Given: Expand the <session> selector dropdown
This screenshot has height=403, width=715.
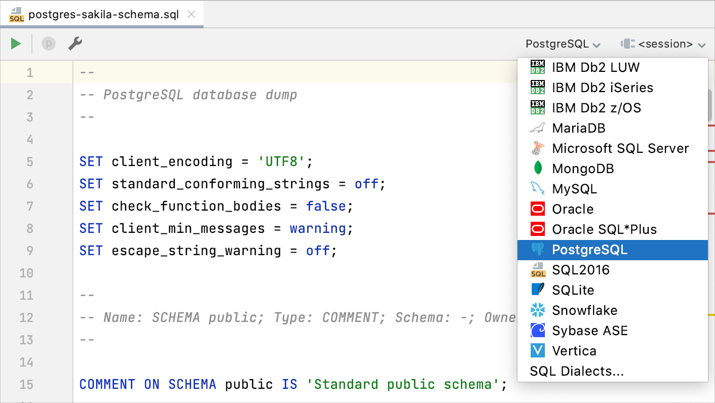Looking at the screenshot, I should [x=663, y=44].
